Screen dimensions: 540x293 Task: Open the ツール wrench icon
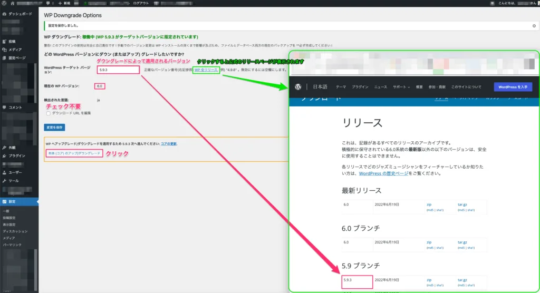4,181
